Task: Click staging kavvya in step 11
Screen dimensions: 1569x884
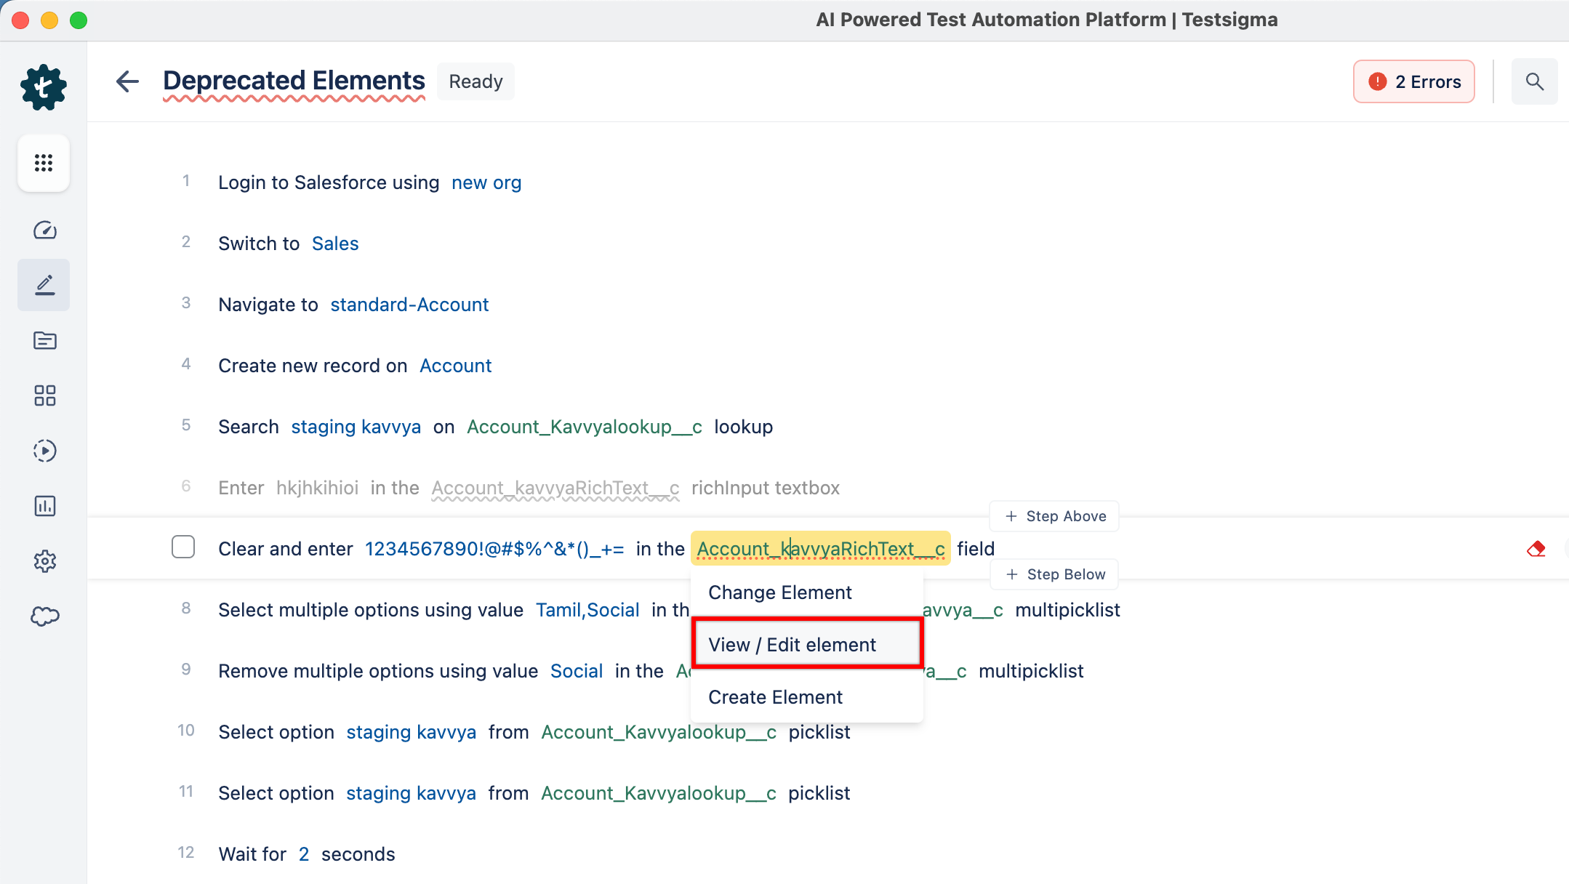Action: (412, 793)
